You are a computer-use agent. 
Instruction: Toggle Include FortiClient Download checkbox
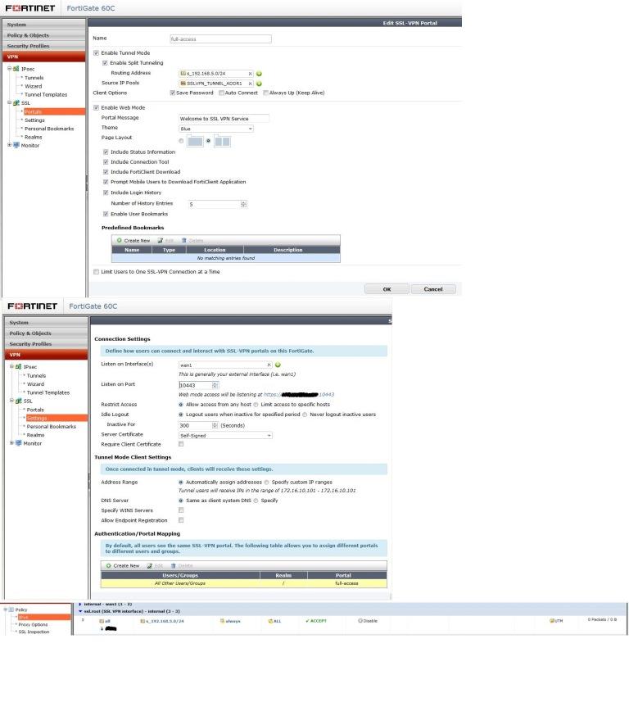click(x=106, y=172)
